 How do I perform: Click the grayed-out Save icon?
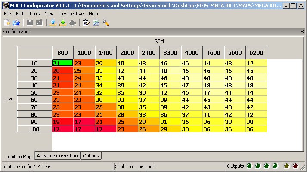[30, 23]
